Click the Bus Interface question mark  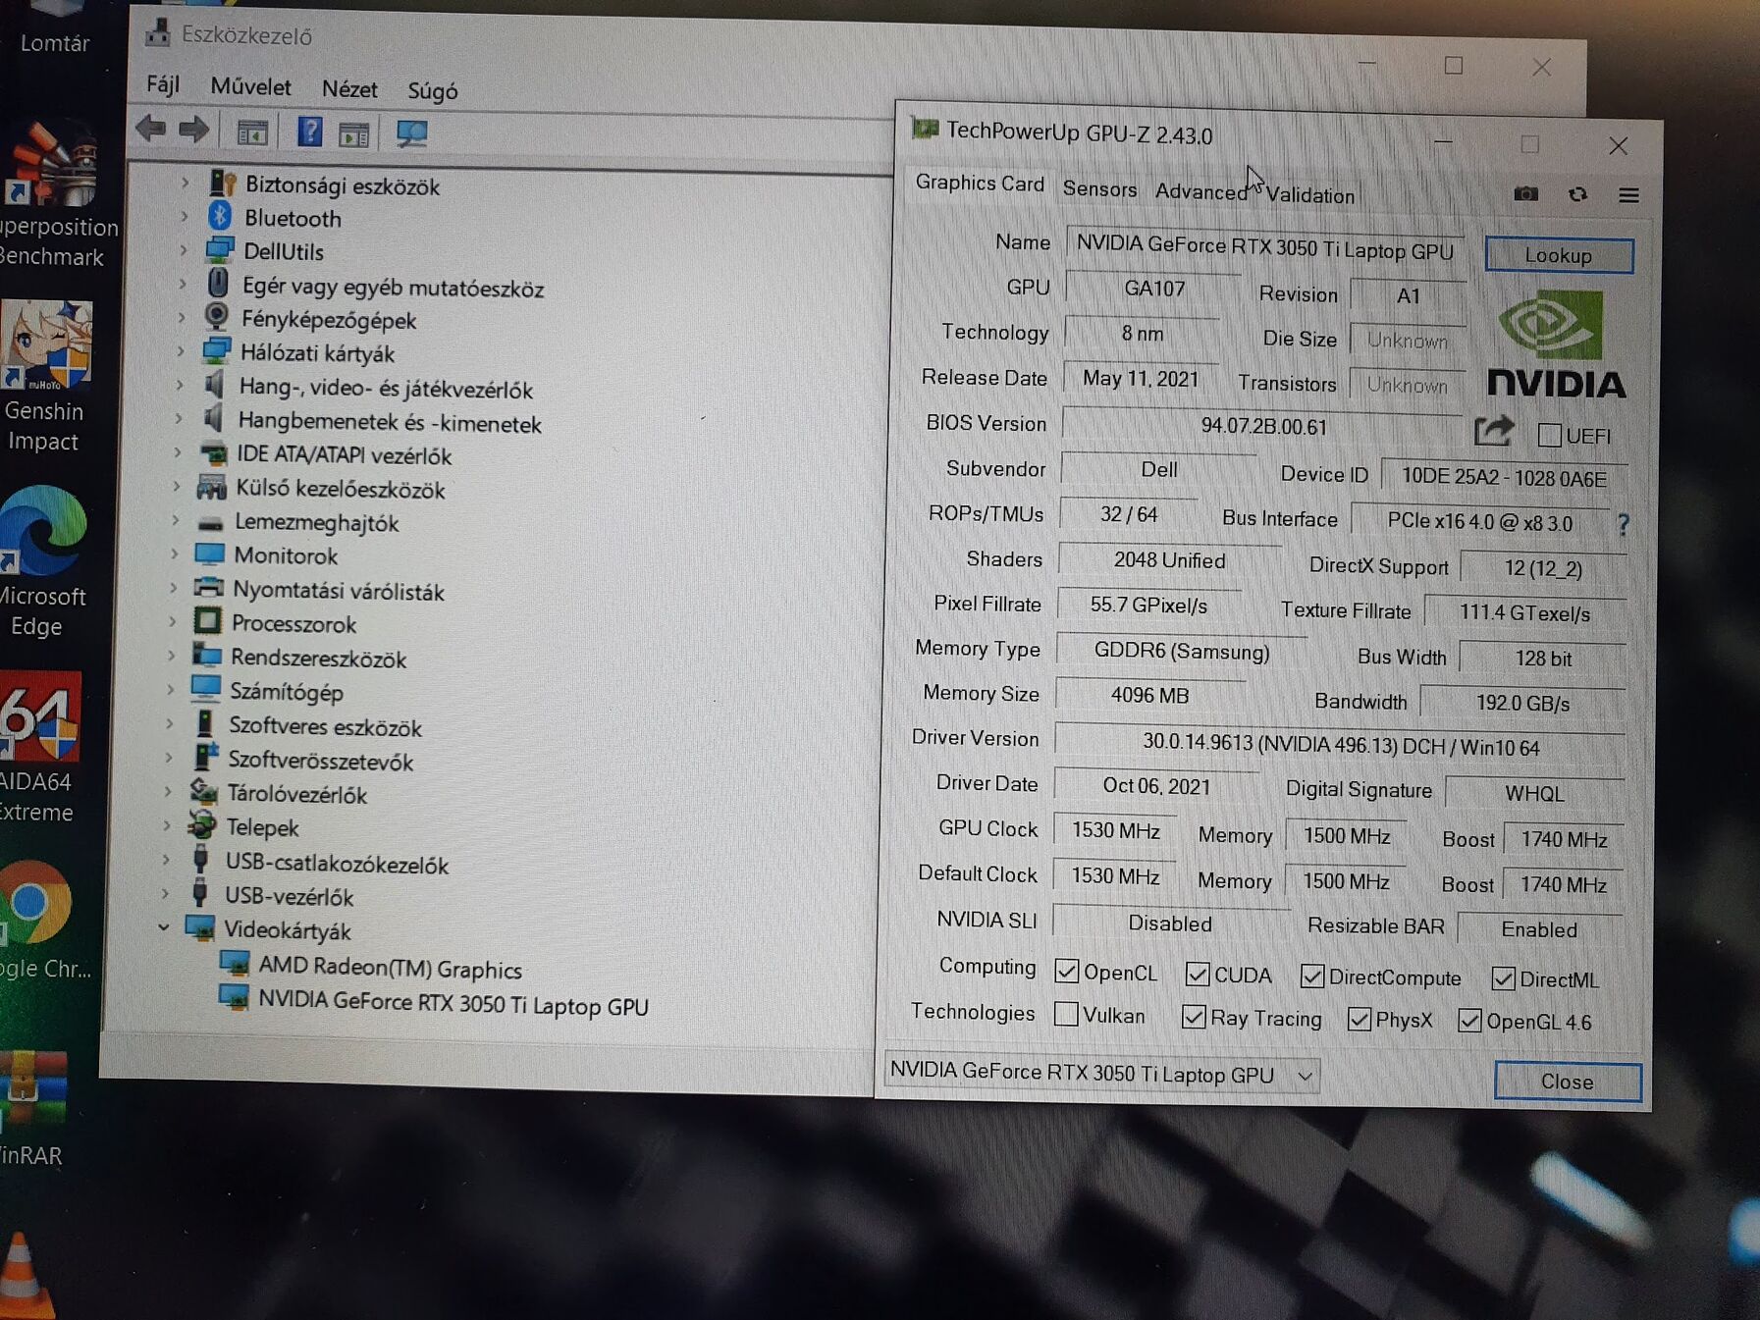coord(1624,525)
